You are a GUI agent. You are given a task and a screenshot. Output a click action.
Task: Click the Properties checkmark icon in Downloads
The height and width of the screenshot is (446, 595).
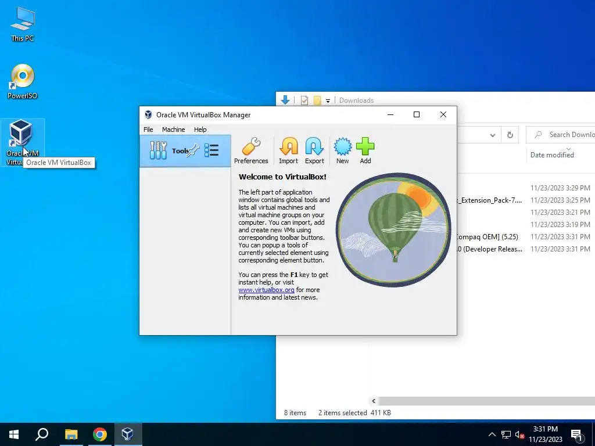304,100
